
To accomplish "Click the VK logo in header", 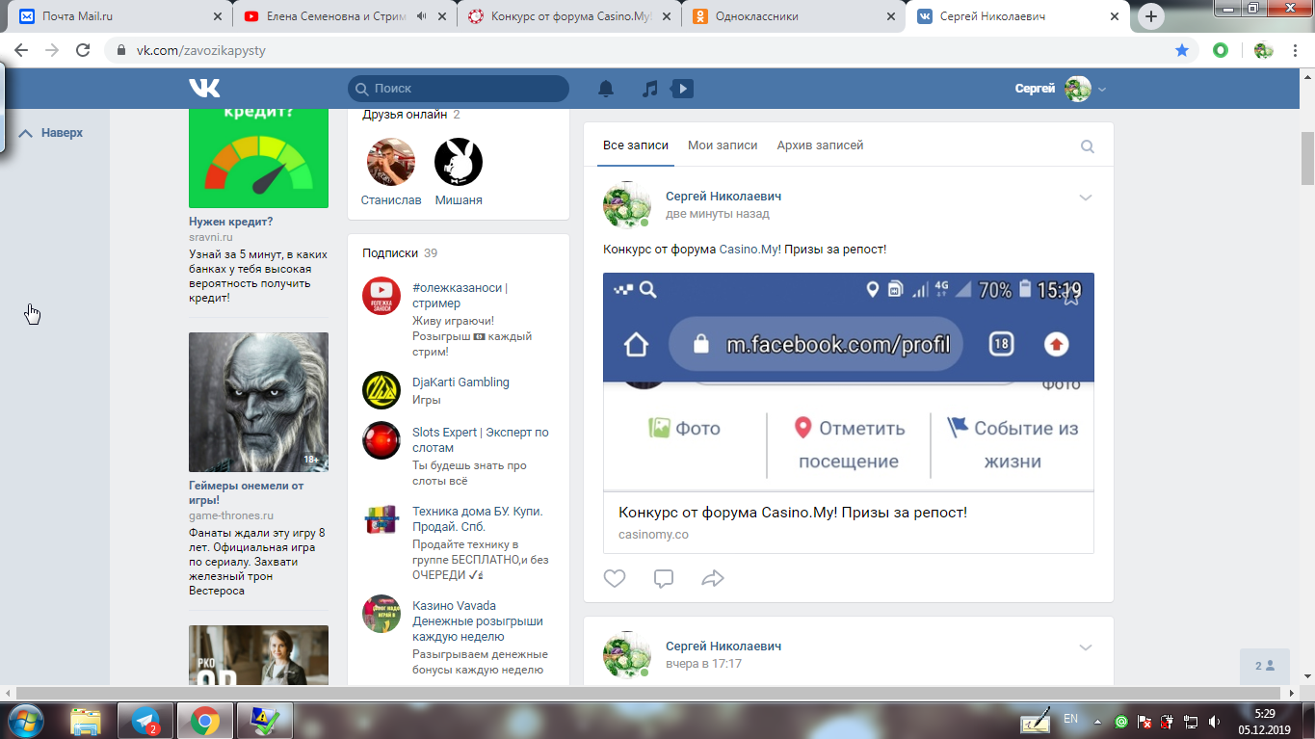I will [204, 89].
